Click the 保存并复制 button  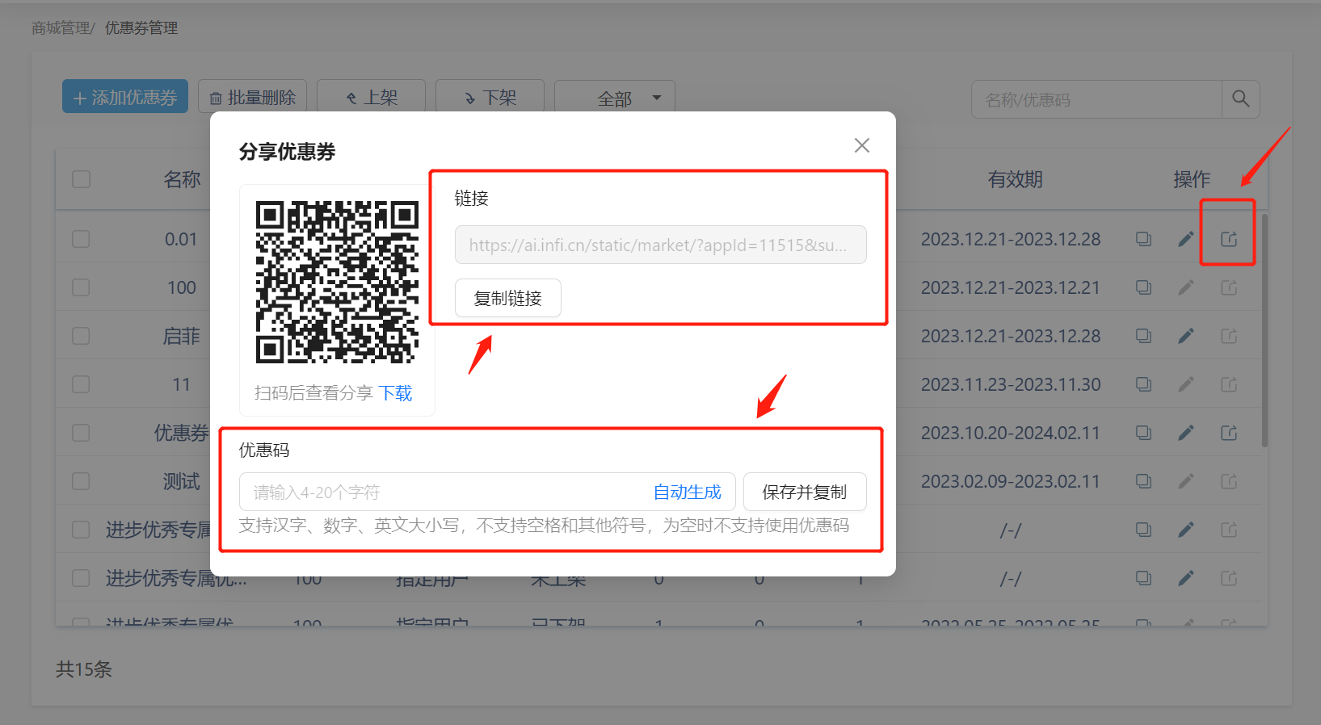[805, 492]
